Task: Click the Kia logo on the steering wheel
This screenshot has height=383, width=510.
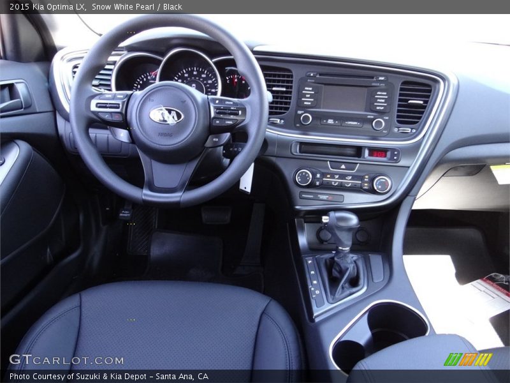Action: tap(166, 116)
